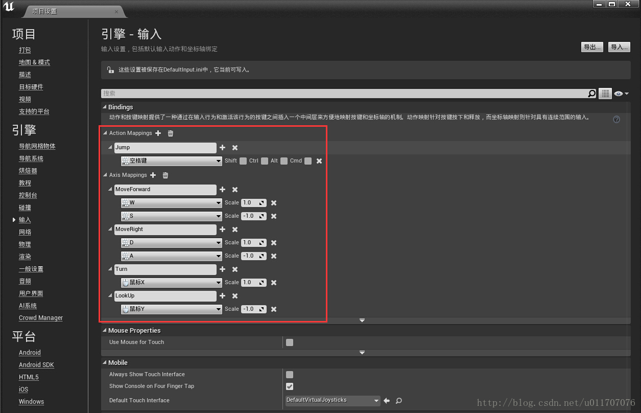641x413 pixels.
Task: Click the 导出... button
Action: (592, 47)
